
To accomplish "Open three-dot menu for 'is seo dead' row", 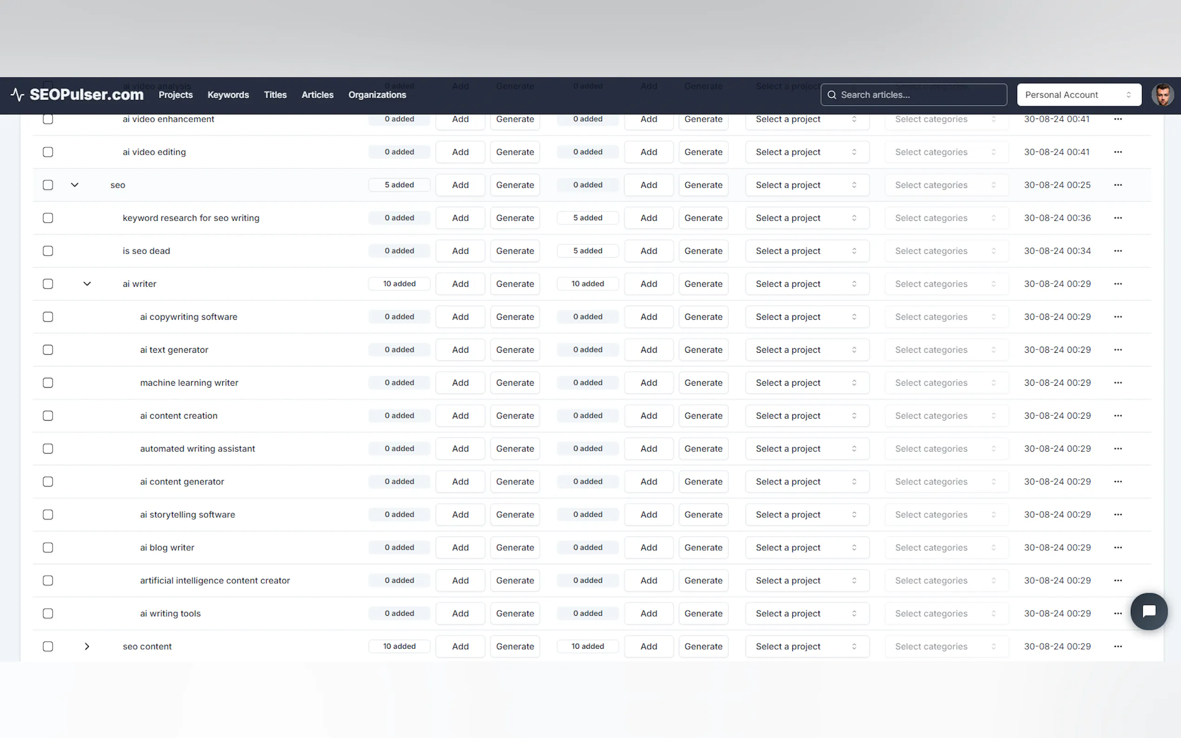I will [x=1117, y=251].
